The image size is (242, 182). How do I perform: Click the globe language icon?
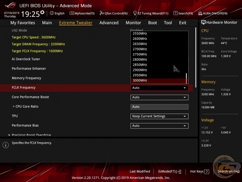coord(52,13)
